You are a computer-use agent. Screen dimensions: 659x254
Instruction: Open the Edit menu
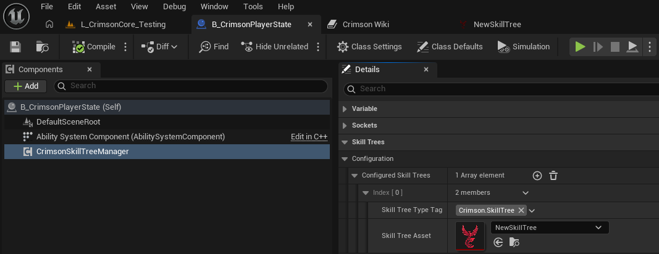(x=74, y=7)
